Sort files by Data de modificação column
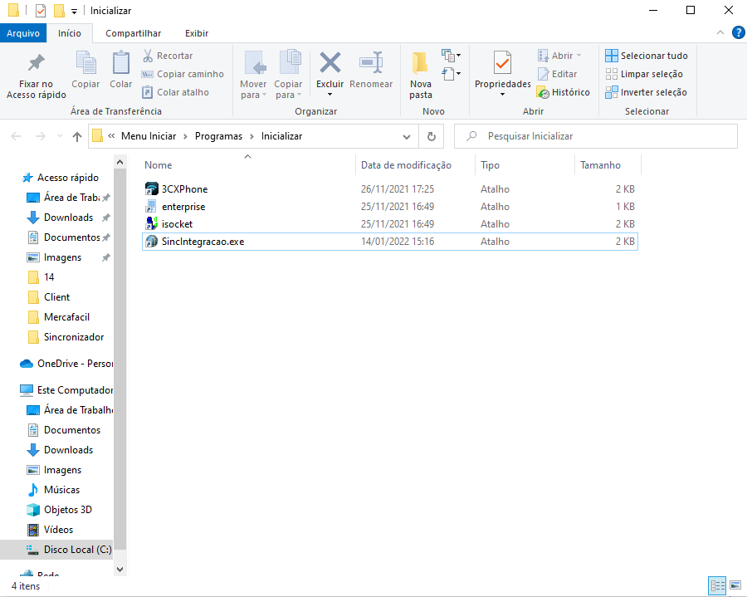Screen dimensions: 747x597 (x=406, y=165)
